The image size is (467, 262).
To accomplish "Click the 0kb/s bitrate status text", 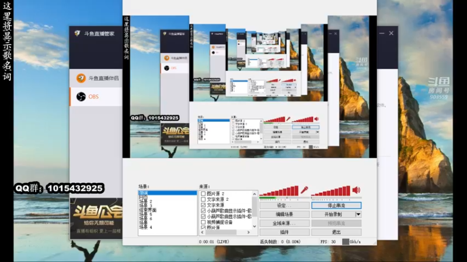I will click(x=355, y=242).
